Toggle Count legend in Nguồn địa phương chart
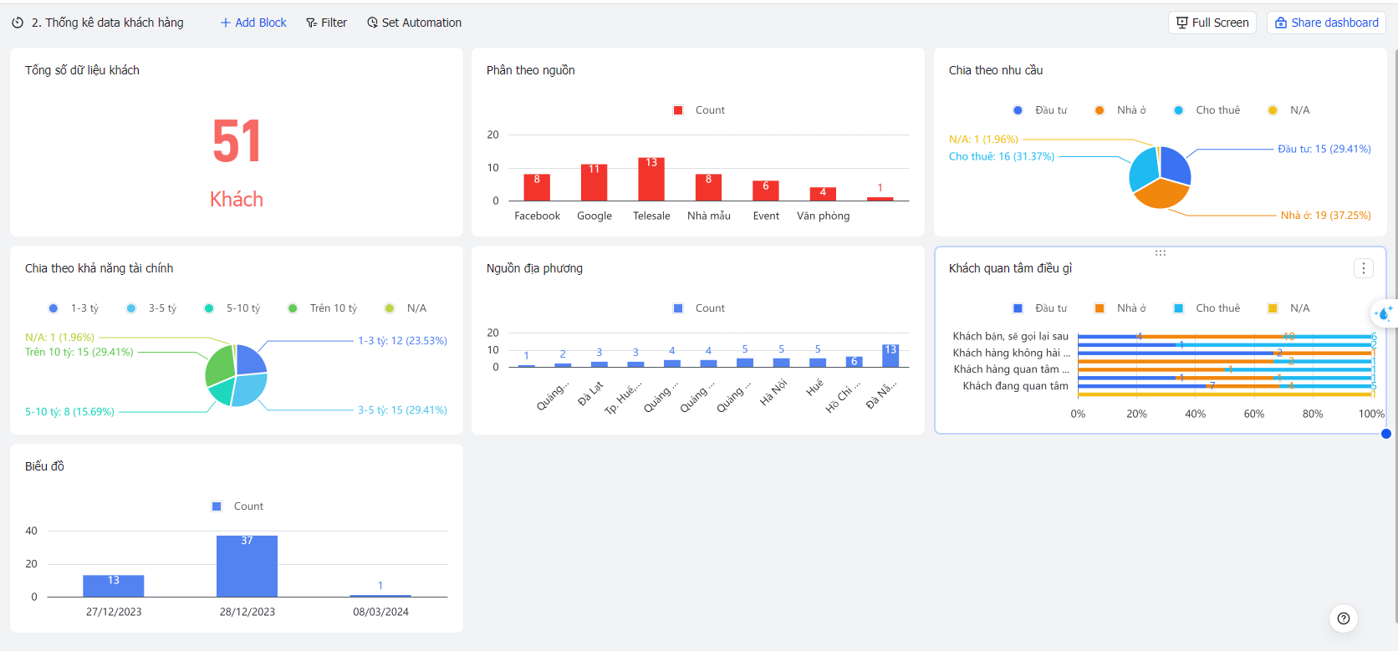The image size is (1398, 651). tap(699, 308)
